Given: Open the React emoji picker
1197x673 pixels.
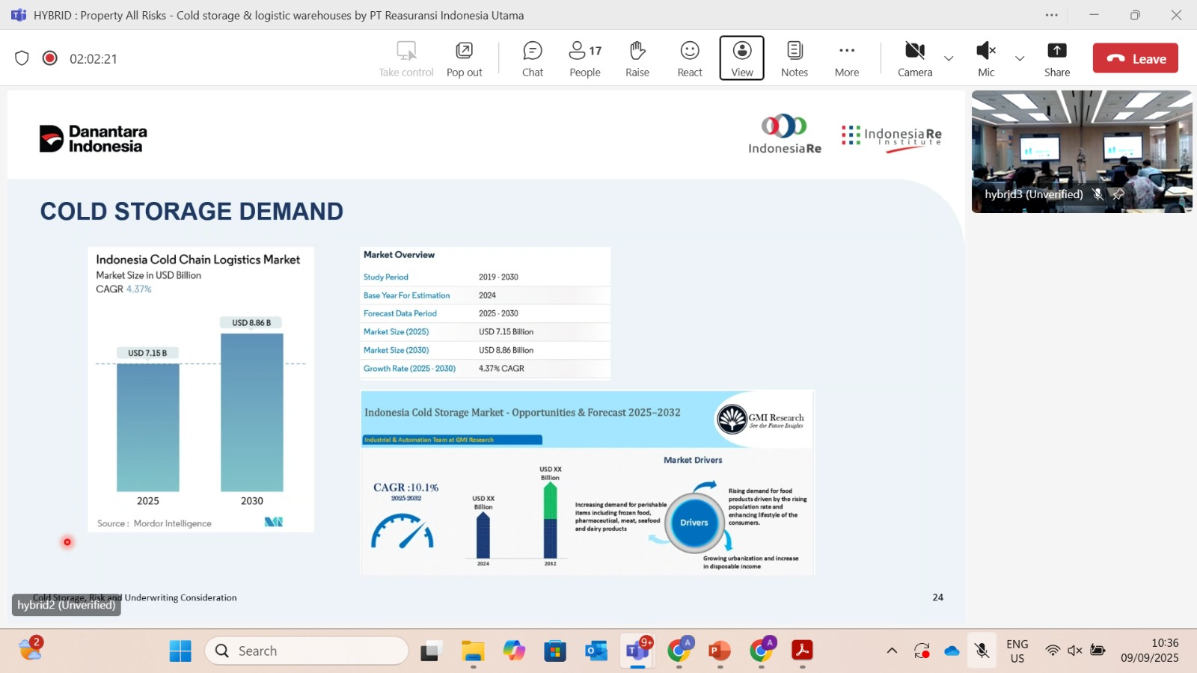Looking at the screenshot, I should click(689, 58).
